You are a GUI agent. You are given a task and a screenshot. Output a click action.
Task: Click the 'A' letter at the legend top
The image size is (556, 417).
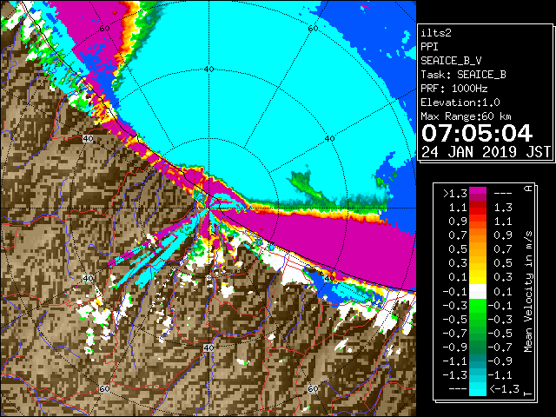528,189
